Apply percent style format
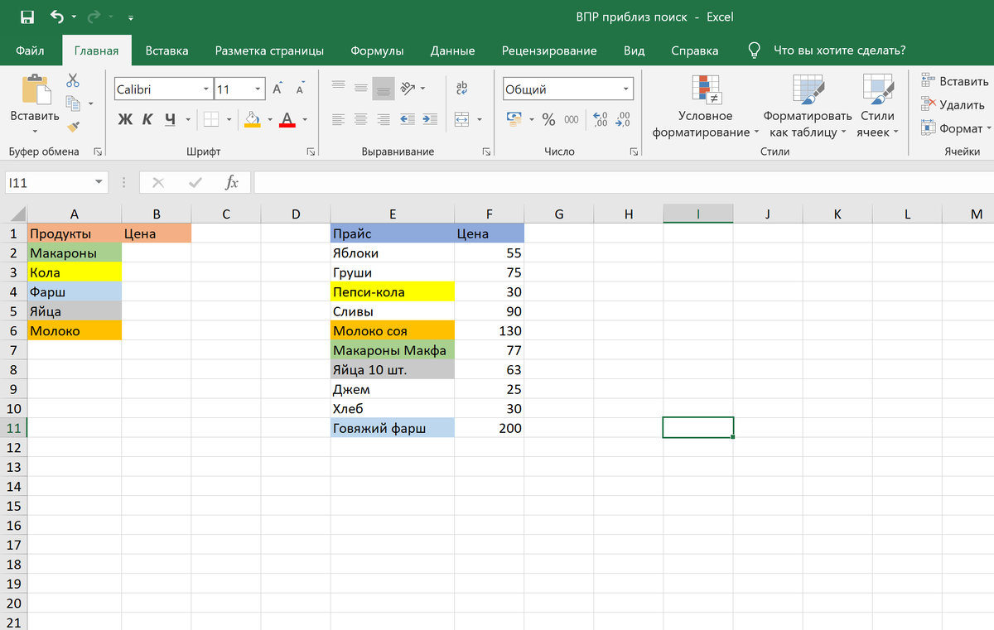Viewport: 994px width, 630px height. pyautogui.click(x=548, y=119)
